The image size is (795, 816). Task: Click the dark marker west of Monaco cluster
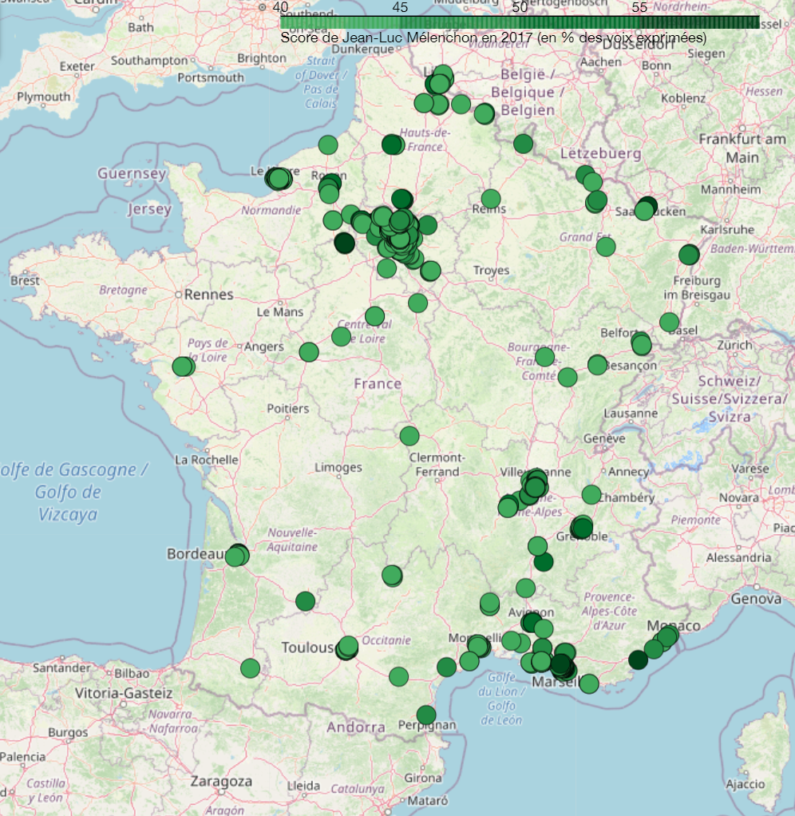pos(638,660)
